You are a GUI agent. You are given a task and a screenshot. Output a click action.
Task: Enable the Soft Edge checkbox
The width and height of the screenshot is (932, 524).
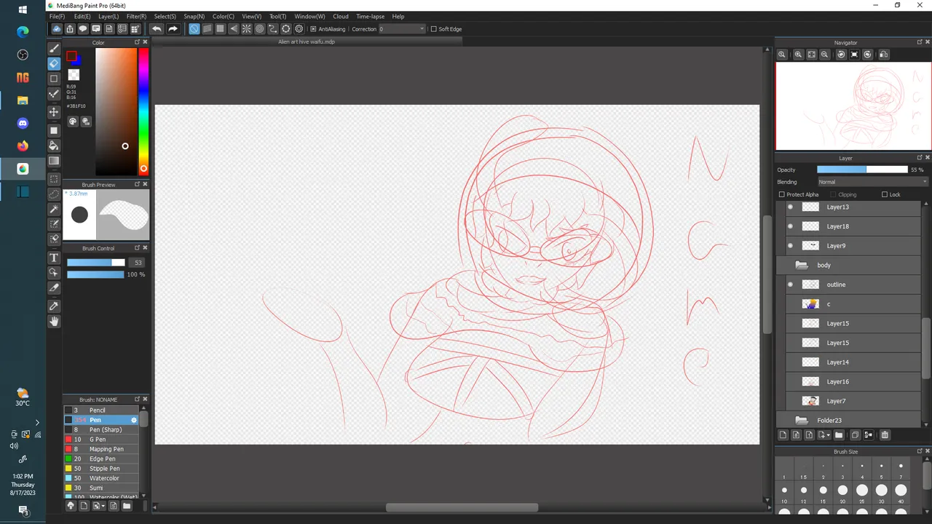[434, 29]
